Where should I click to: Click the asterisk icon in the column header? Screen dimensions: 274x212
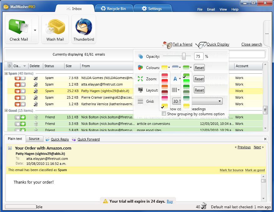tap(9, 66)
